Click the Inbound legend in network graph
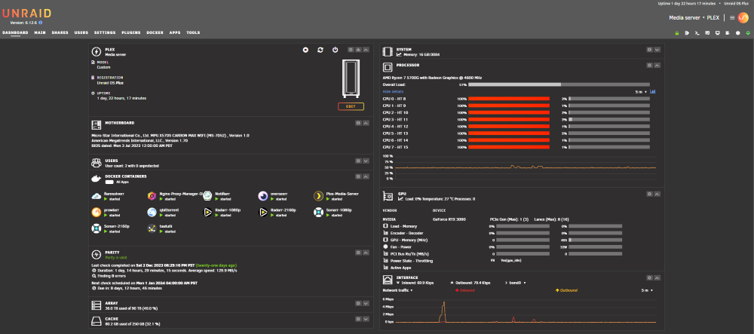The height and width of the screenshot is (334, 754). (x=465, y=290)
